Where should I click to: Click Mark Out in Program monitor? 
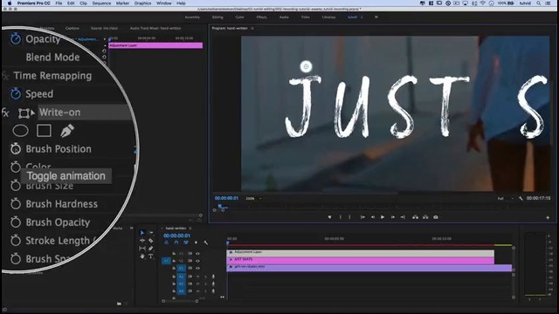pyautogui.click(x=349, y=217)
